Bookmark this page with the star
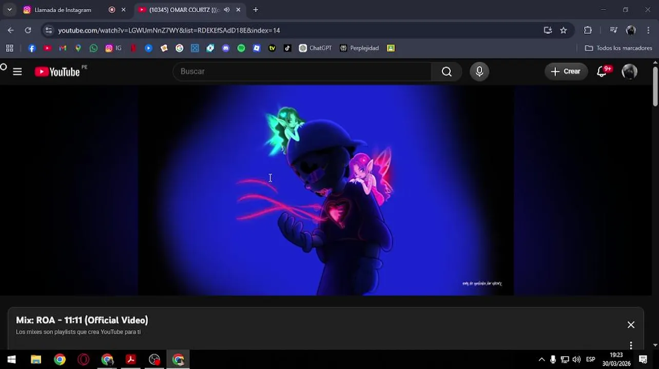659x369 pixels. pos(564,30)
